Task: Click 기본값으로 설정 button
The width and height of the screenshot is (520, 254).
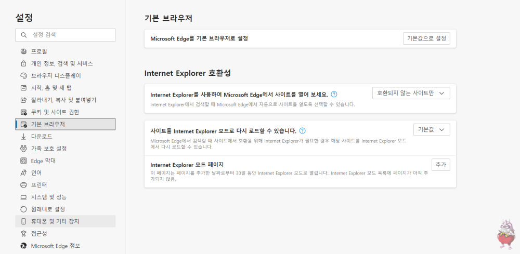Action: click(x=426, y=38)
